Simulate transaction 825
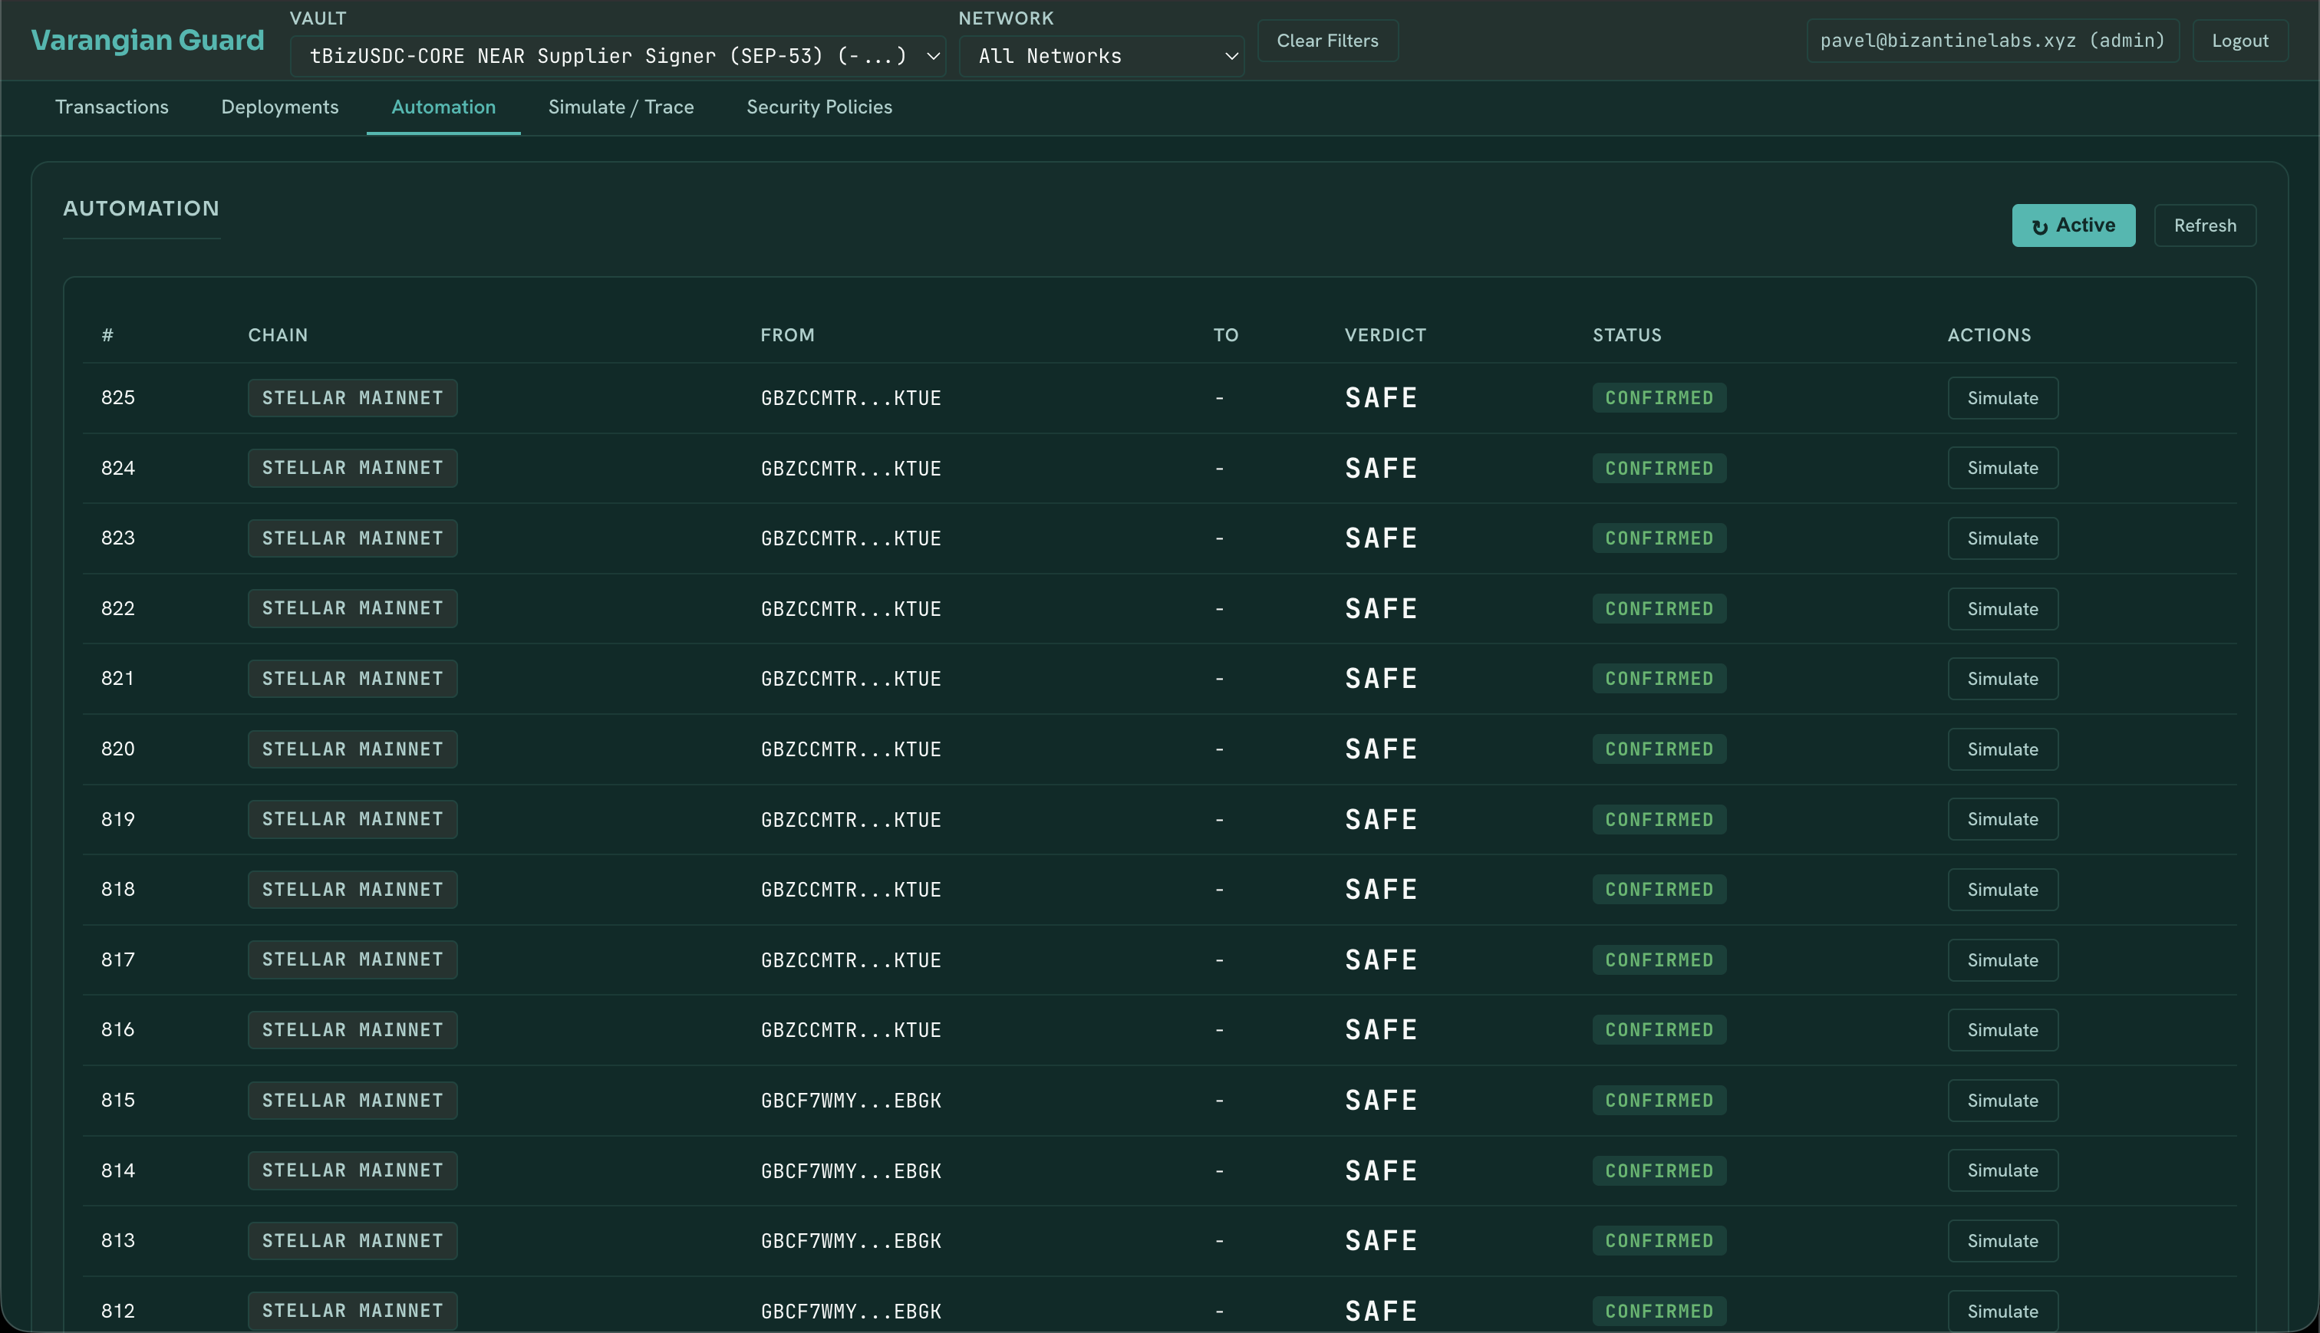Image resolution: width=2320 pixels, height=1333 pixels. point(2002,398)
